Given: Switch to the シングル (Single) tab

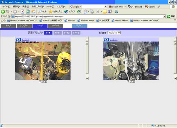Looking at the screenshot, I should click(x=24, y=26).
